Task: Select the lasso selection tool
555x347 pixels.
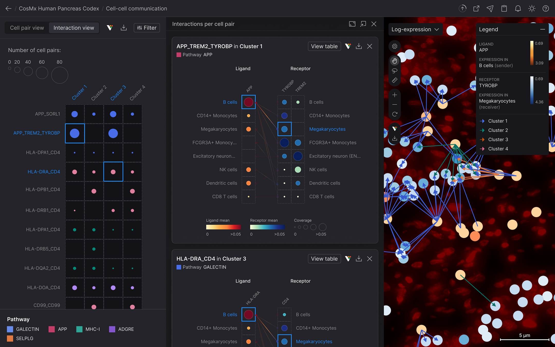Action: (x=394, y=71)
